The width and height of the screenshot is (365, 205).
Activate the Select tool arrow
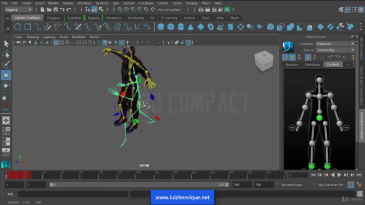click(x=6, y=43)
